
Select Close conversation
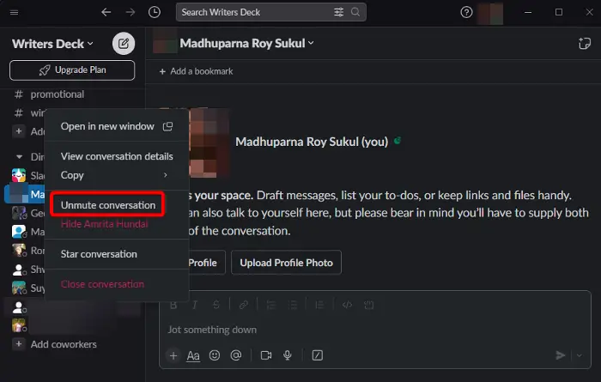[x=117, y=284]
